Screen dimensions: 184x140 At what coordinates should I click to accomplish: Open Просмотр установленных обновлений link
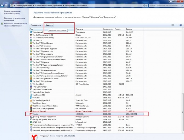click(x=14, y=19)
